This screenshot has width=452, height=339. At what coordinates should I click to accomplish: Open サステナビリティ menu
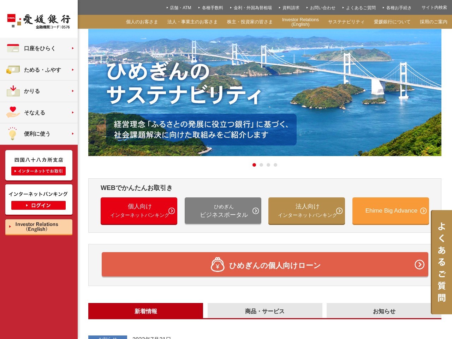pos(346,22)
